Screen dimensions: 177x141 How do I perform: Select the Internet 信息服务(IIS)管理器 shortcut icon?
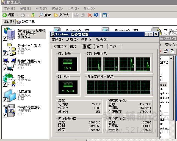[9, 34]
